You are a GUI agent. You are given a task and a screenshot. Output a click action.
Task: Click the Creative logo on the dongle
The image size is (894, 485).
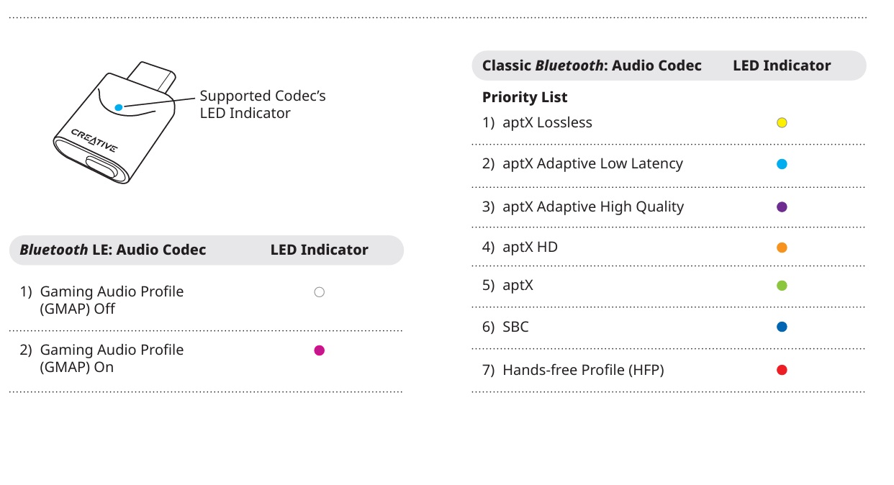click(94, 140)
